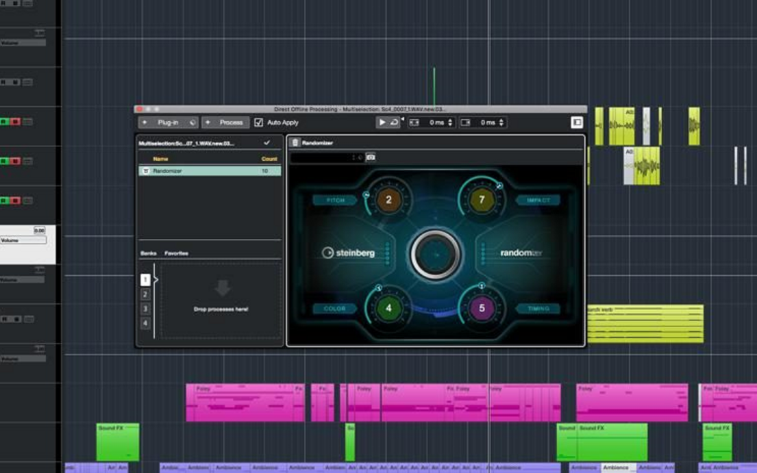
Task: Select the yellow verb clip in timeline
Action: [645, 324]
